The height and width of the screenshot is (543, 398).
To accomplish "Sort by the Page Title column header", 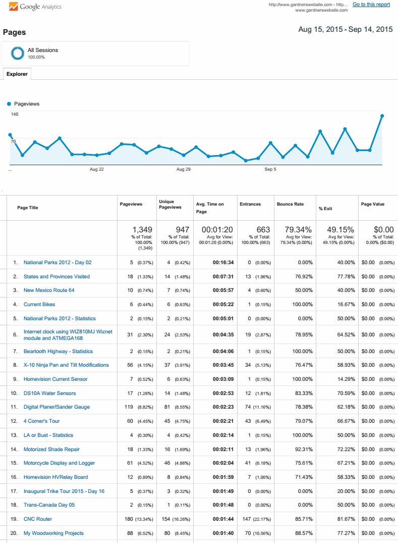I will click(28, 208).
